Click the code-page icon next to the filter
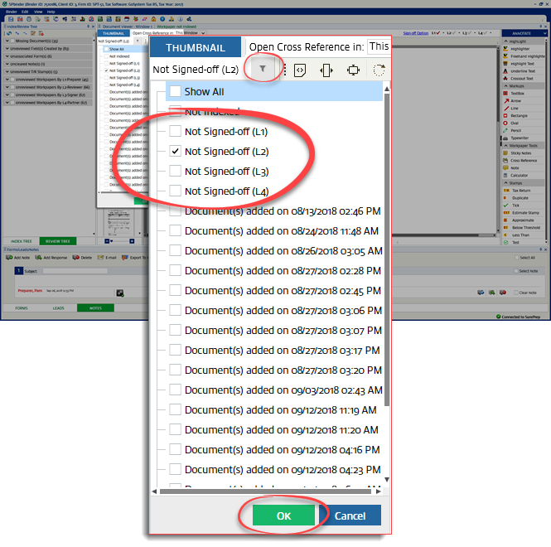 coord(300,70)
